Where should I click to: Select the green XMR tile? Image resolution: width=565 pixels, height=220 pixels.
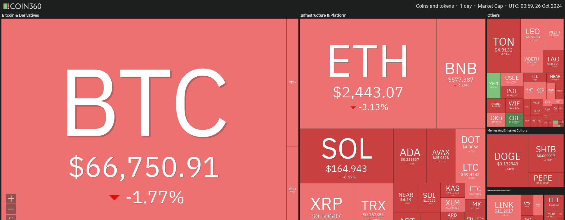[x=494, y=86]
